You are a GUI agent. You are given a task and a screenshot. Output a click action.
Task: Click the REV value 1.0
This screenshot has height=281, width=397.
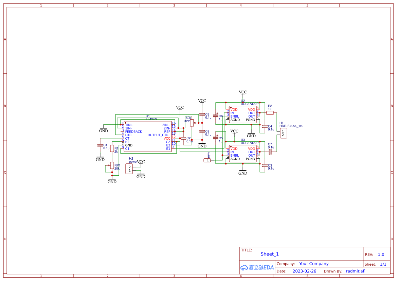(x=380, y=254)
